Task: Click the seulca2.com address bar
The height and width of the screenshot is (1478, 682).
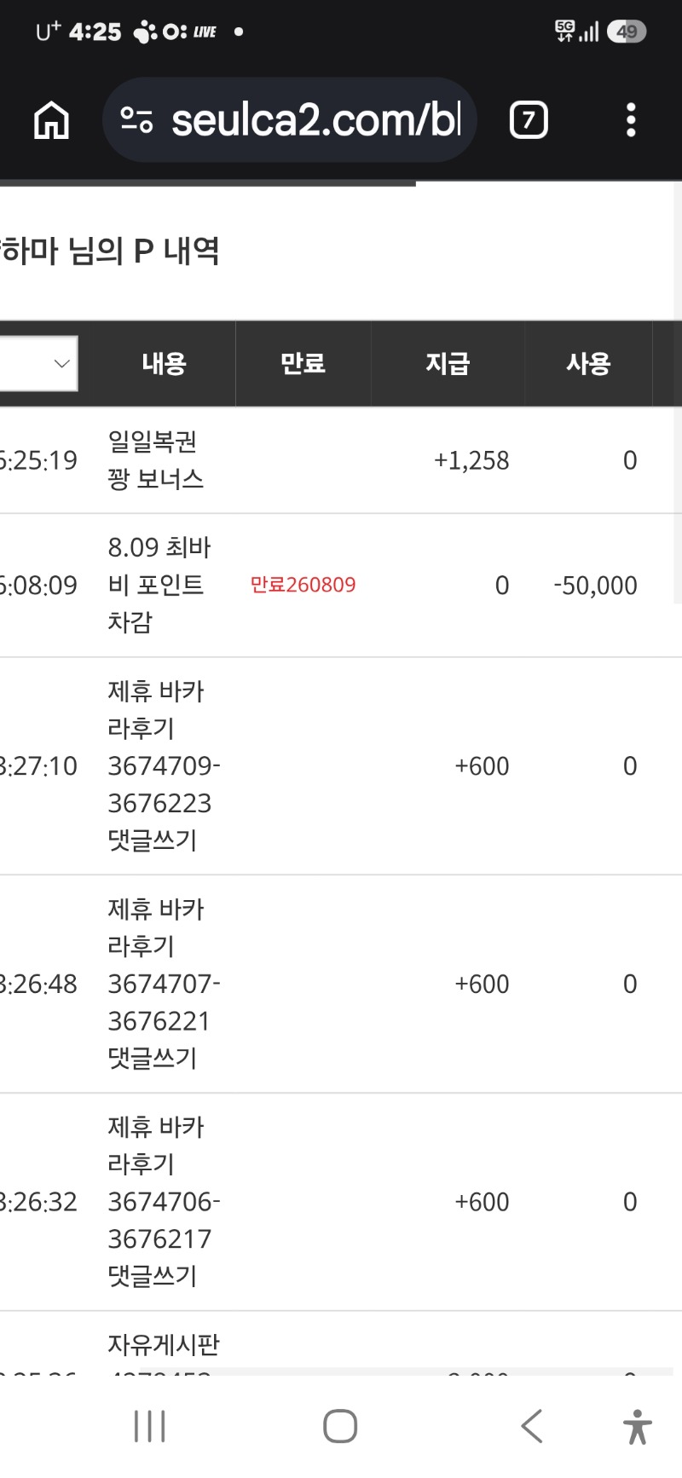Action: (289, 120)
